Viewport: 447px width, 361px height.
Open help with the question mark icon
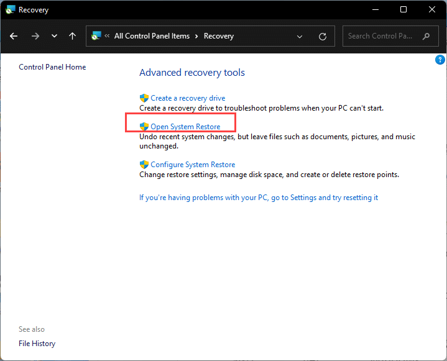tap(440, 60)
